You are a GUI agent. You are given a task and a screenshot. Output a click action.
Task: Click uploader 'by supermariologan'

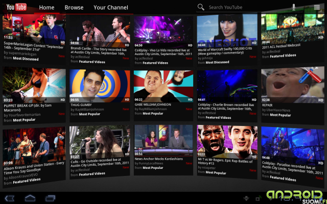click(20, 53)
